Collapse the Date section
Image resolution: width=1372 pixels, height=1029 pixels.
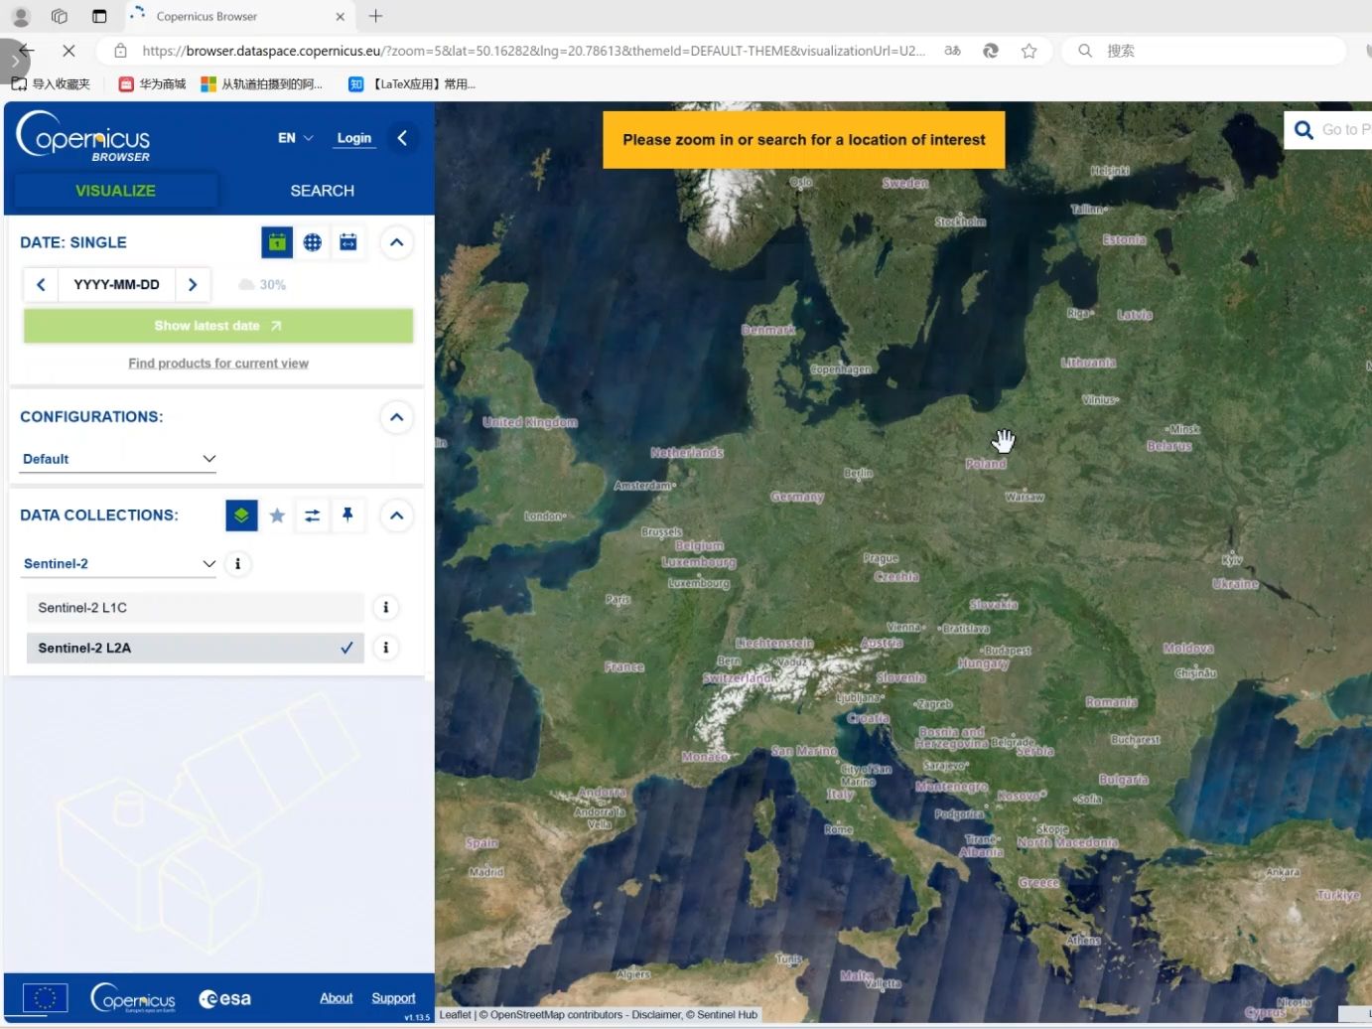click(396, 242)
